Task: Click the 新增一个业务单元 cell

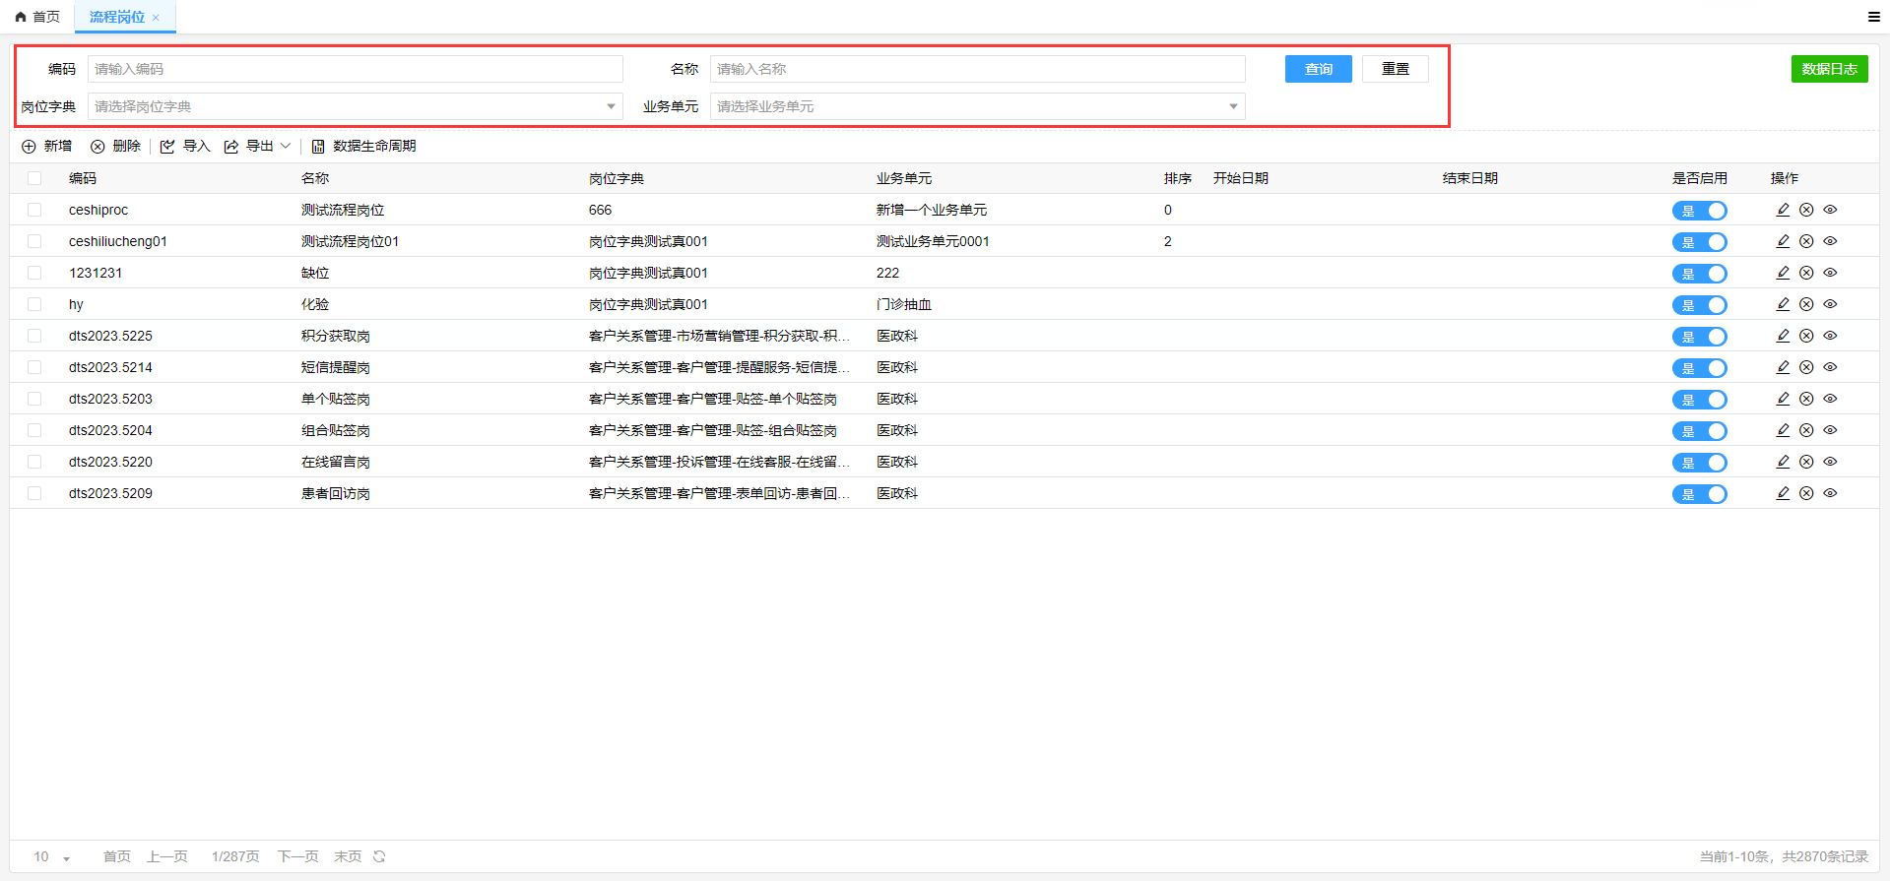Action: point(932,210)
